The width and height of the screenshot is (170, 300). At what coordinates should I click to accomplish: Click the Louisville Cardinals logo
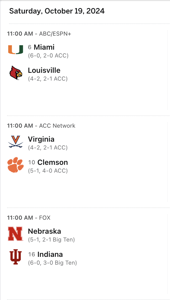16,73
